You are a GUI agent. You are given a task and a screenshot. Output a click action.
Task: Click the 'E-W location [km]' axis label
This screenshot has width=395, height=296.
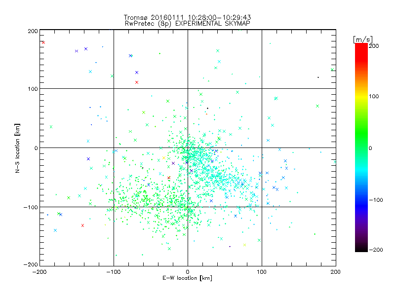(x=188, y=278)
